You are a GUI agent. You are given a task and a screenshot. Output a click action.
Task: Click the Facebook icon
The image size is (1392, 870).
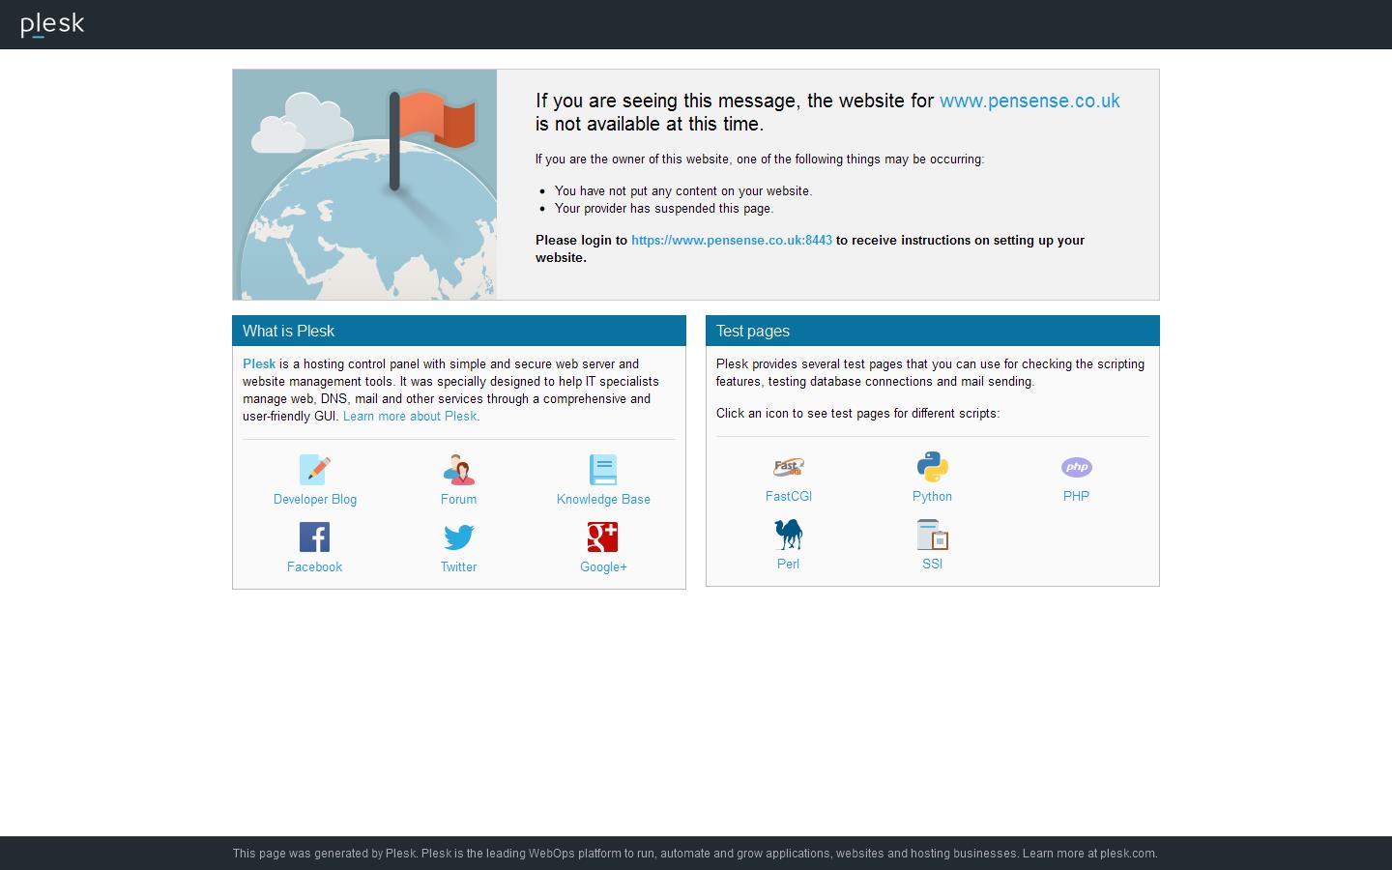point(314,537)
